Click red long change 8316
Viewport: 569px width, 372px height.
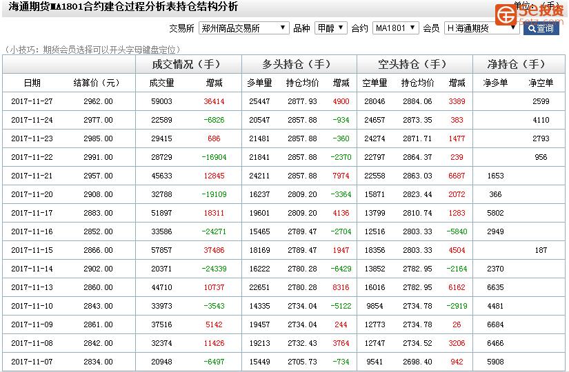coord(341,287)
